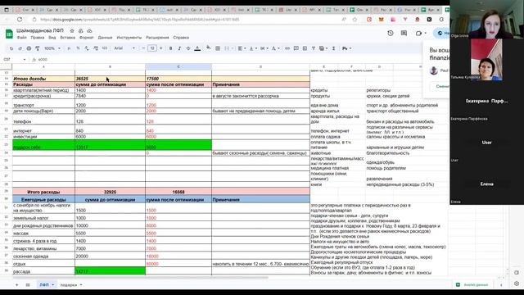Open the Справка menu
Viewport: 524px width, 295px height.
pyautogui.click(x=181, y=38)
